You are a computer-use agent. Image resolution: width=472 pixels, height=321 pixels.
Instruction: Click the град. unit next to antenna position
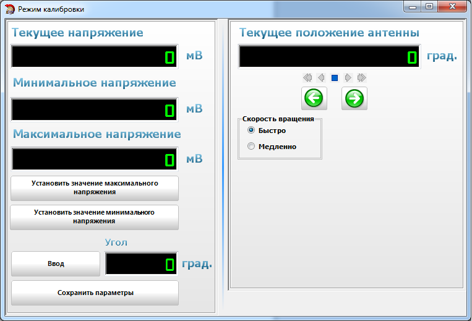(442, 56)
